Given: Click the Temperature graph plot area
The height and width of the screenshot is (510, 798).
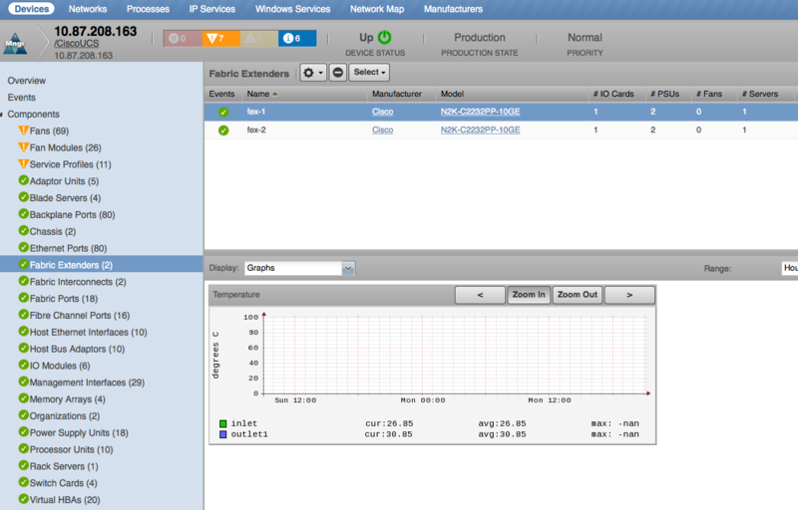Looking at the screenshot, I should pos(456,355).
